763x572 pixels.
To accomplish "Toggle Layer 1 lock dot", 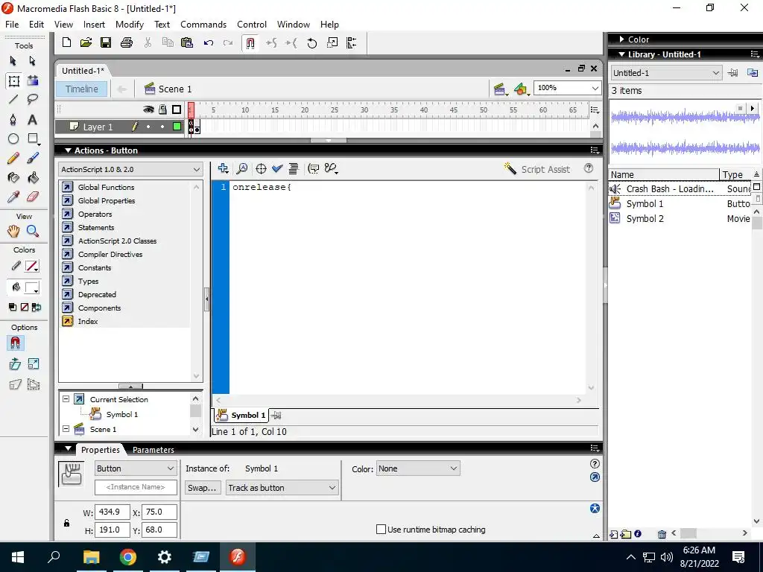I will (x=162, y=127).
